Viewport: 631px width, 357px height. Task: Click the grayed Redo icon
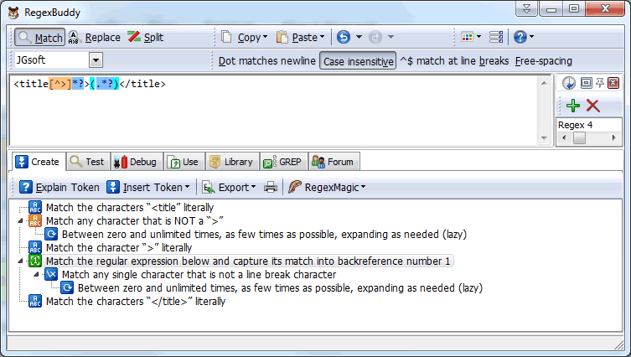point(375,37)
